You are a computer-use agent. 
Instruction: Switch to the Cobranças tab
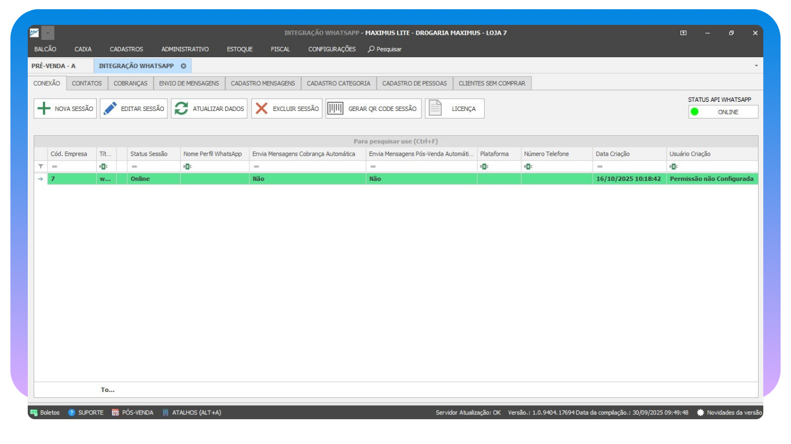(x=130, y=83)
